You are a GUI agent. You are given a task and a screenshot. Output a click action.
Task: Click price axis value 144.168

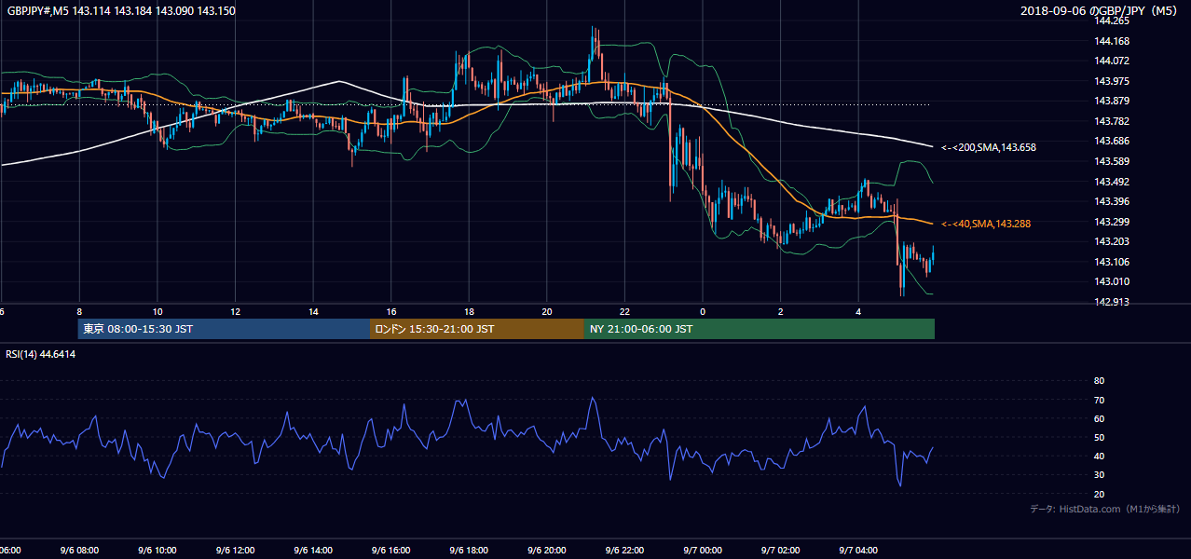(1112, 41)
